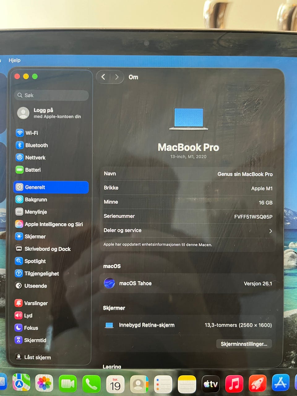The height and width of the screenshot is (396, 297).
Task: Open Reminders from the Dock
Action: click(163, 385)
